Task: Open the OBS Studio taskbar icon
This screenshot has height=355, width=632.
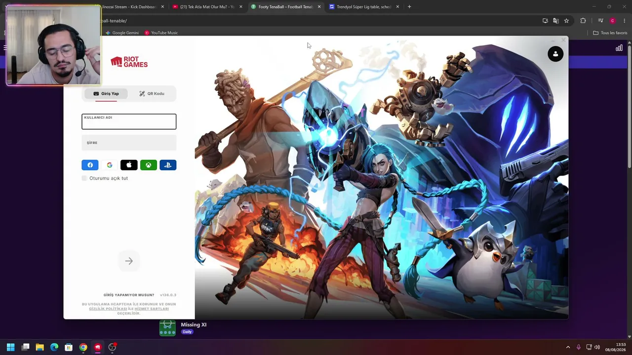Action: click(x=112, y=347)
